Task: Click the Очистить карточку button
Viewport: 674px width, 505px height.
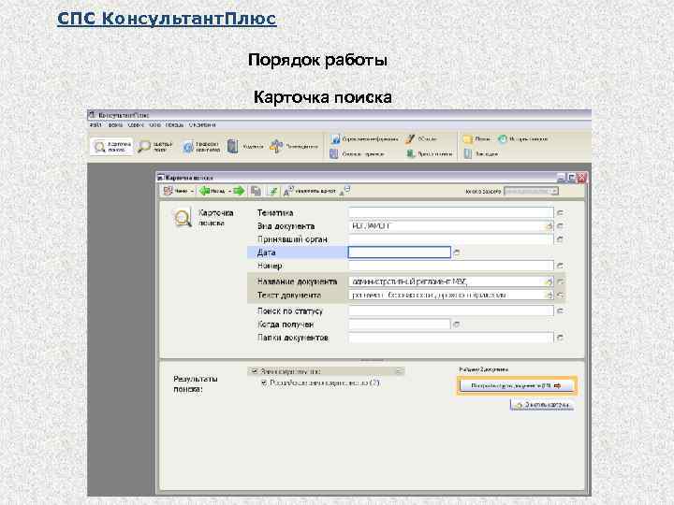Action: [542, 405]
